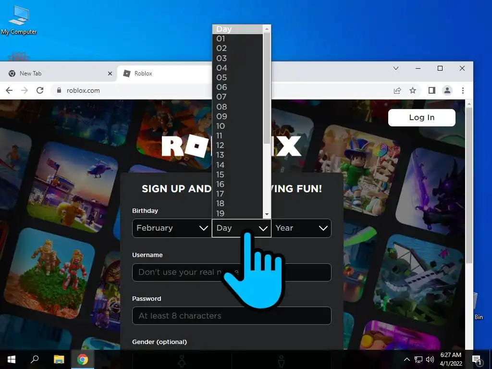Pick 12 from the day list
Image resolution: width=492 pixels, height=369 pixels.
point(237,145)
